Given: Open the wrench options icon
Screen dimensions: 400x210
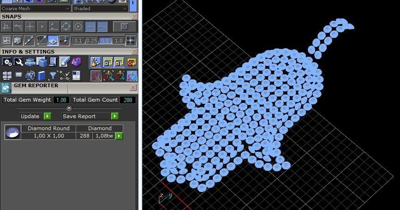Looking at the screenshot, I should [x=18, y=62].
